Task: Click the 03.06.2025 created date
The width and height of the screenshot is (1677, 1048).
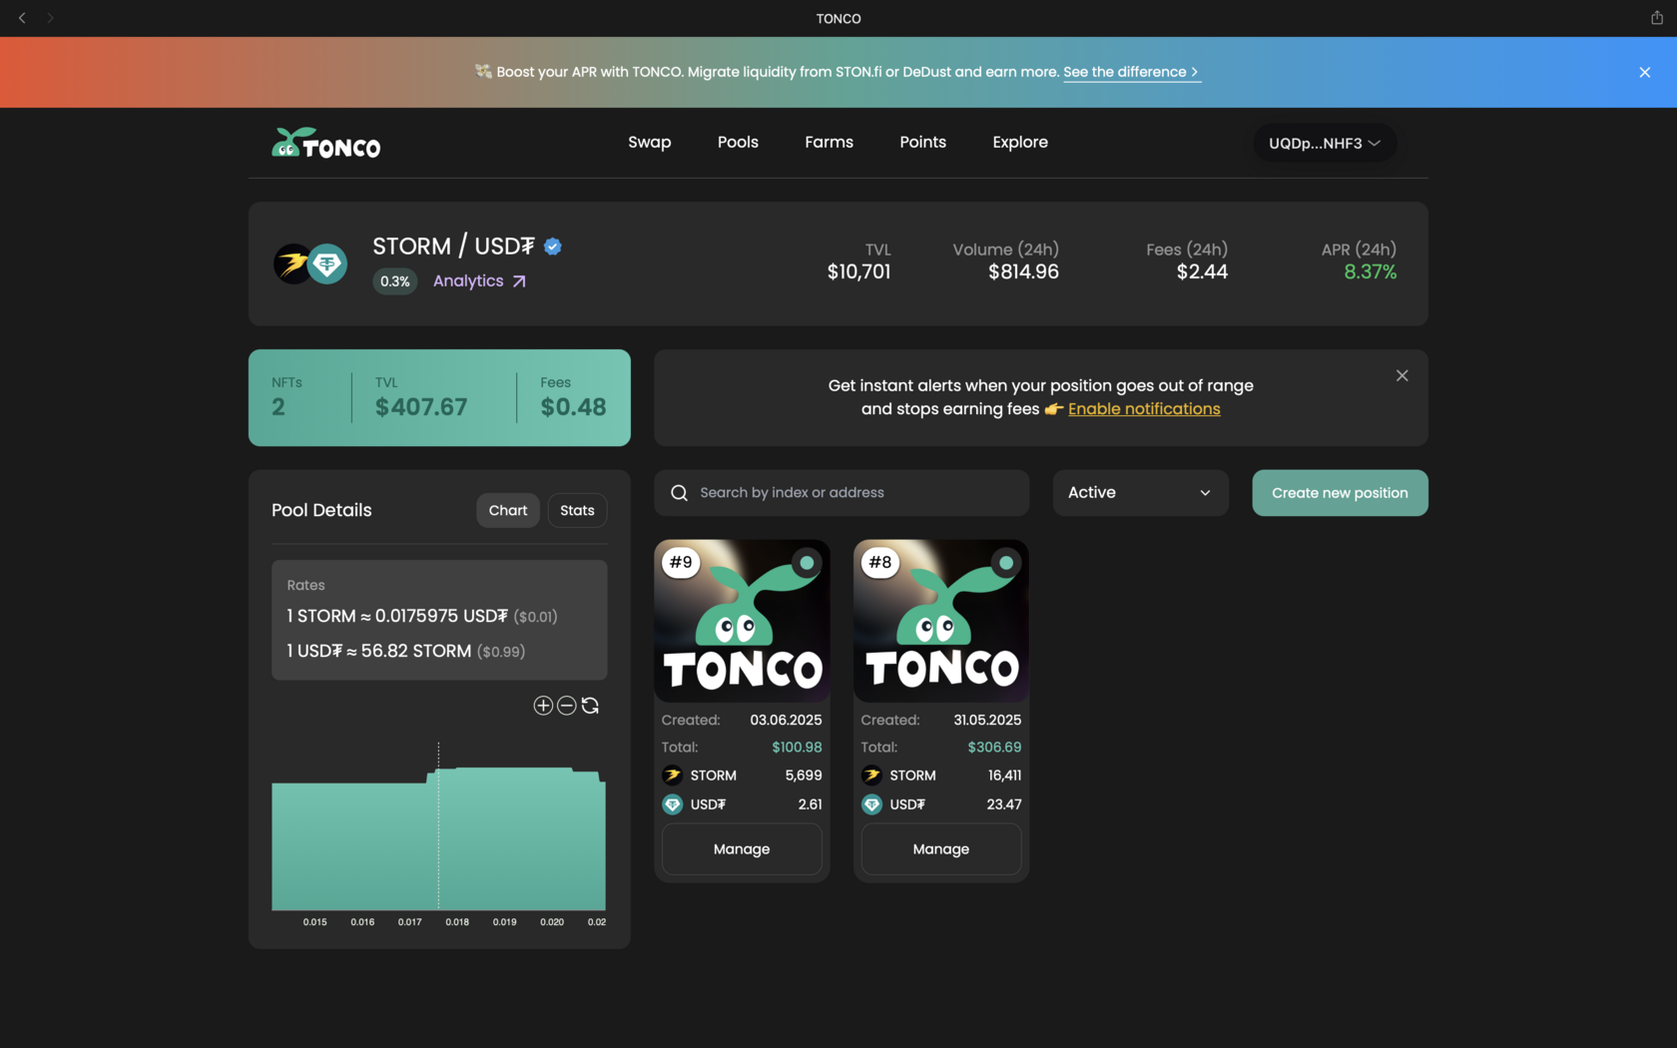Action: [x=786, y=721]
